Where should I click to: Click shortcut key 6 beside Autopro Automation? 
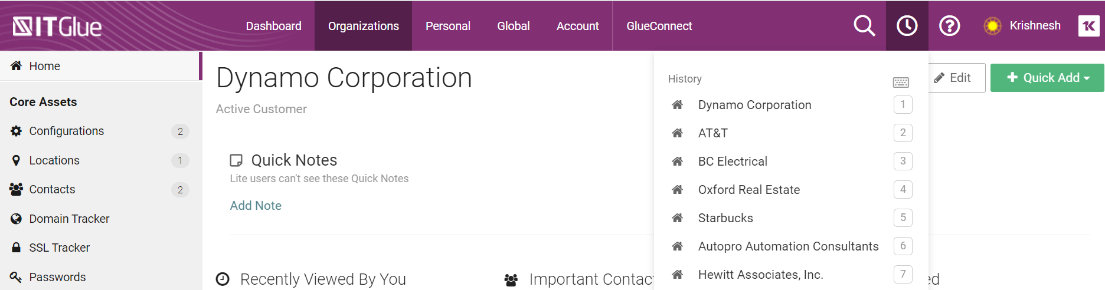pos(903,246)
